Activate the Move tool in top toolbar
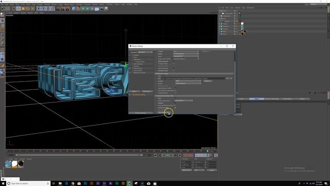The height and width of the screenshot is (186, 330). pos(19,9)
